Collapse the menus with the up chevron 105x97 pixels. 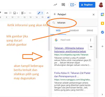47,13
